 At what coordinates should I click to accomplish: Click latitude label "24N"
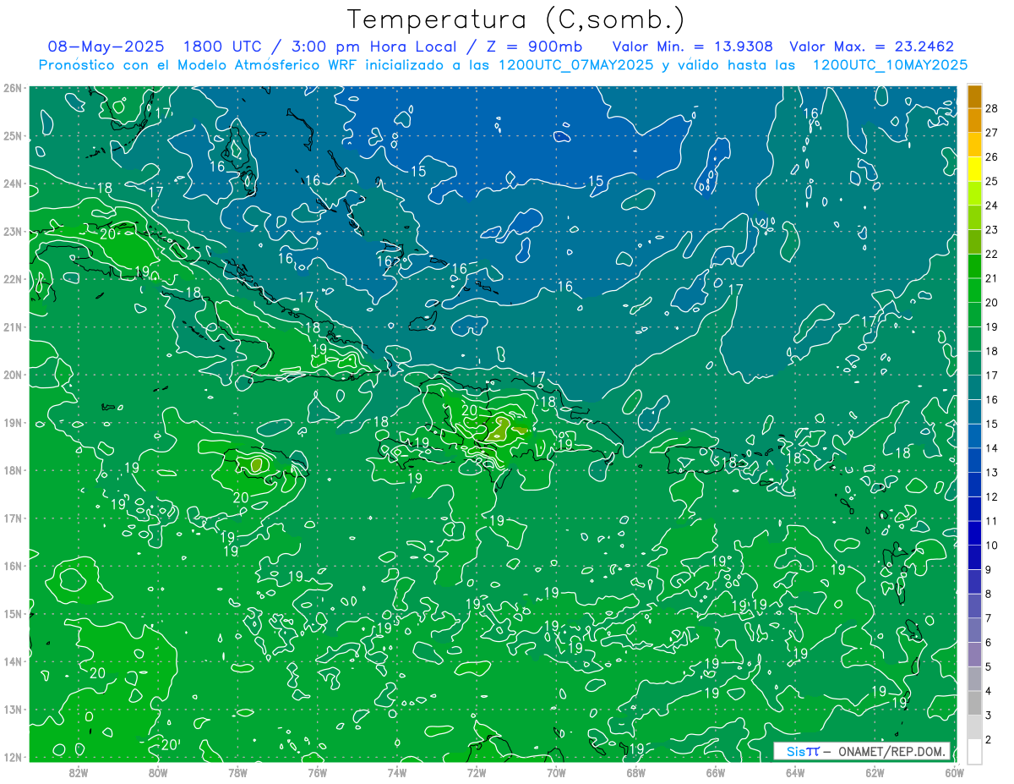(x=13, y=184)
